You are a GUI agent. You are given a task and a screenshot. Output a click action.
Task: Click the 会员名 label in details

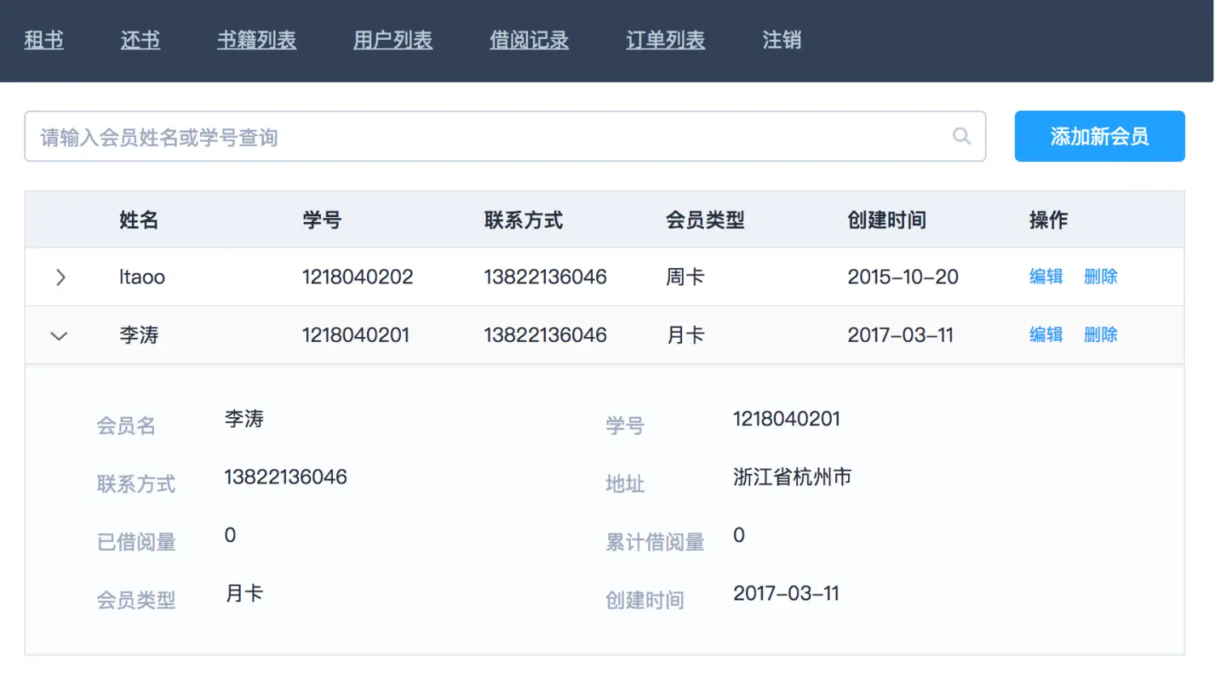point(126,426)
